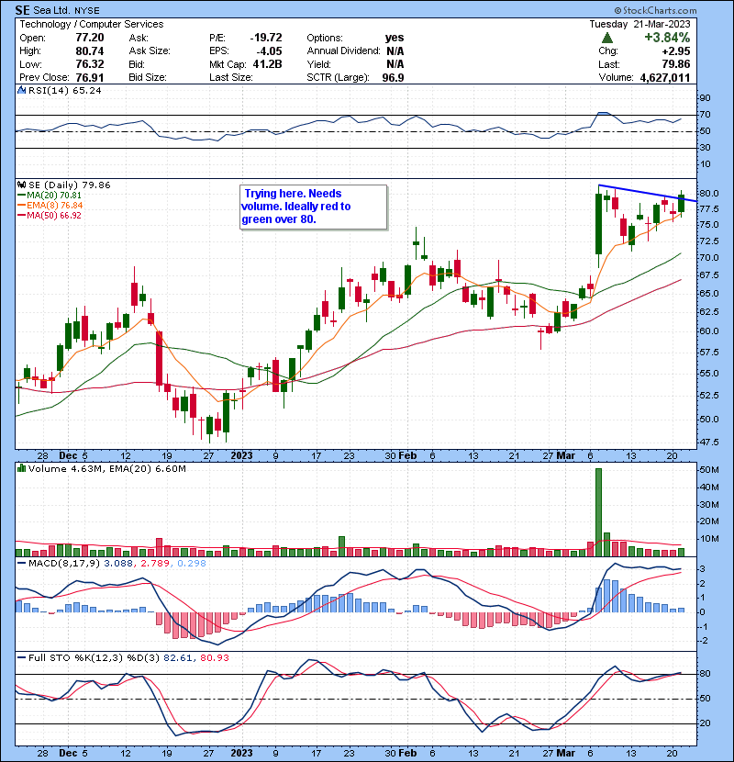The width and height of the screenshot is (734, 762).
Task: Click the Sea Ltd. company name
Action: [51, 10]
